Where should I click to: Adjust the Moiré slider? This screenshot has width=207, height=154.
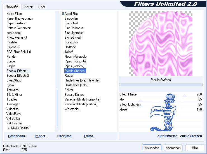[161, 109]
